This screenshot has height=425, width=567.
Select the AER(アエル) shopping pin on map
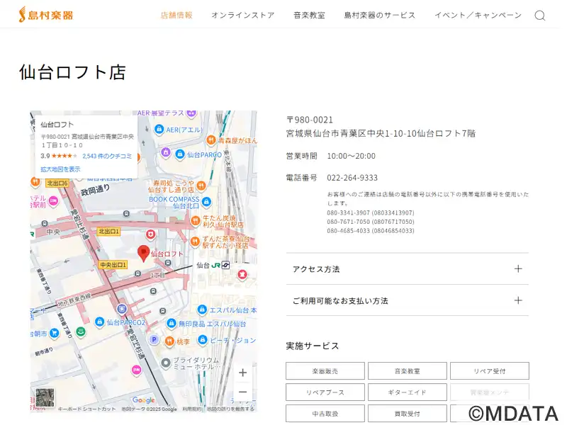click(x=159, y=129)
